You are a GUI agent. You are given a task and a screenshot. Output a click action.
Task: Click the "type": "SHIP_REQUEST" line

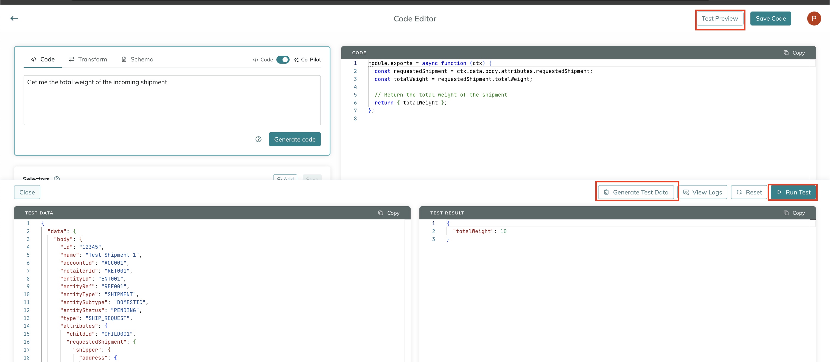[96, 318]
